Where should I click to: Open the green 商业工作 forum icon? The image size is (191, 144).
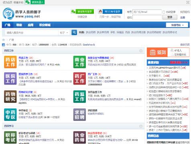(x=79, y=62)
